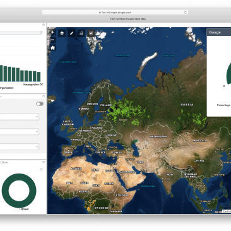The height and width of the screenshot is (231, 231).
Task: Click the DR CONGO map label
Action: (101, 208)
